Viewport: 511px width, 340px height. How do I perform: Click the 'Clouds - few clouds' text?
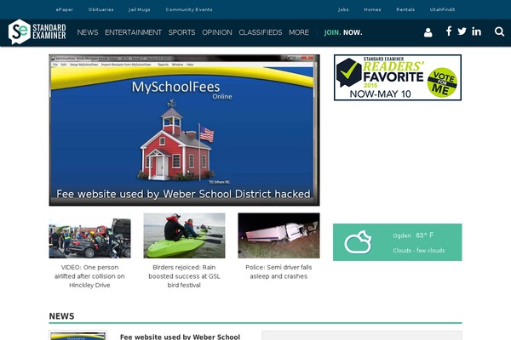(419, 251)
